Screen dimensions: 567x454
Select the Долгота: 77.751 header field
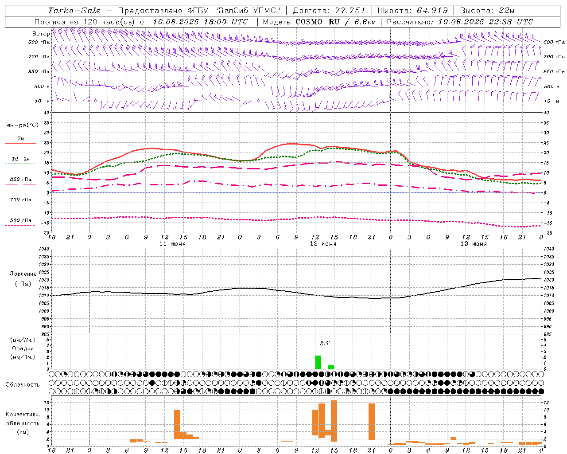329,11
